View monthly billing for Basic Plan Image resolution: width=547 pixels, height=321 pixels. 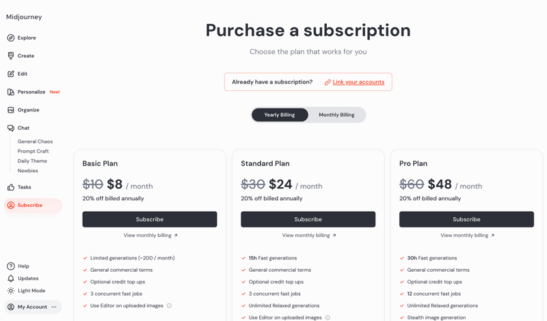click(x=150, y=236)
